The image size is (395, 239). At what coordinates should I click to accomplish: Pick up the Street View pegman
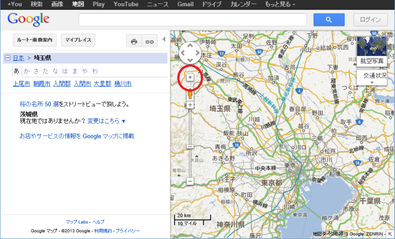190,95
